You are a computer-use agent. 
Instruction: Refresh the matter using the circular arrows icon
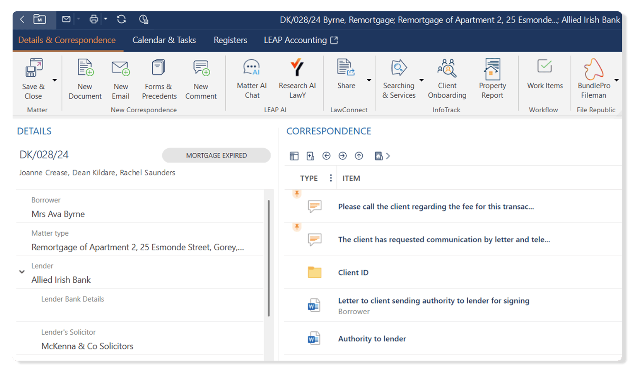point(121,19)
